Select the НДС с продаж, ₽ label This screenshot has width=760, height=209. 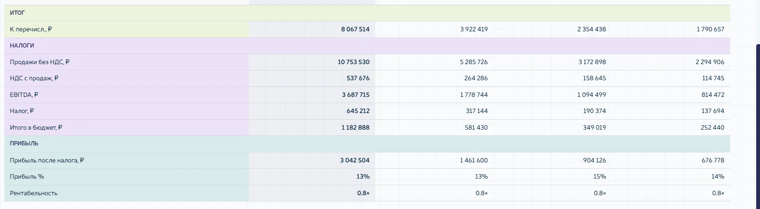click(x=34, y=78)
